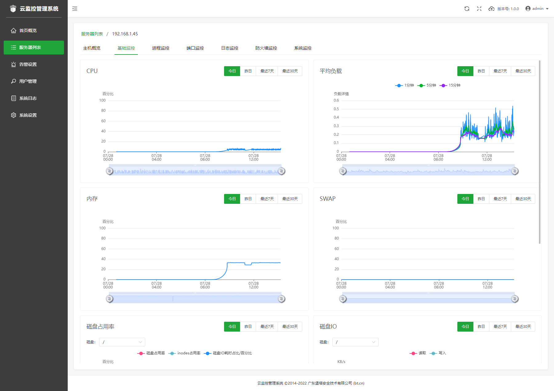Click 服务器列表 breadcrumb link
The width and height of the screenshot is (554, 391).
(92, 34)
